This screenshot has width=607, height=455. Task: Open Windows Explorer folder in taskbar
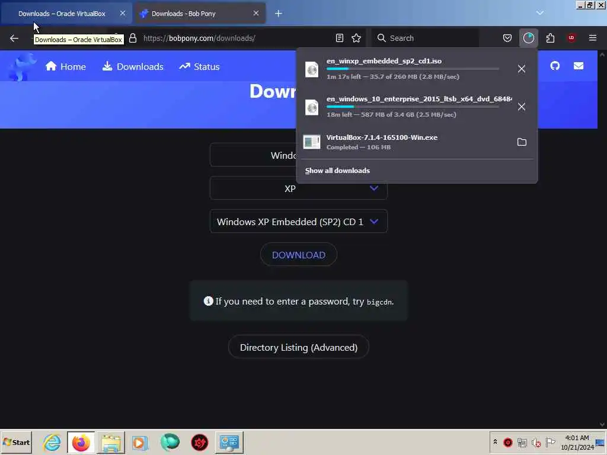coord(111,442)
